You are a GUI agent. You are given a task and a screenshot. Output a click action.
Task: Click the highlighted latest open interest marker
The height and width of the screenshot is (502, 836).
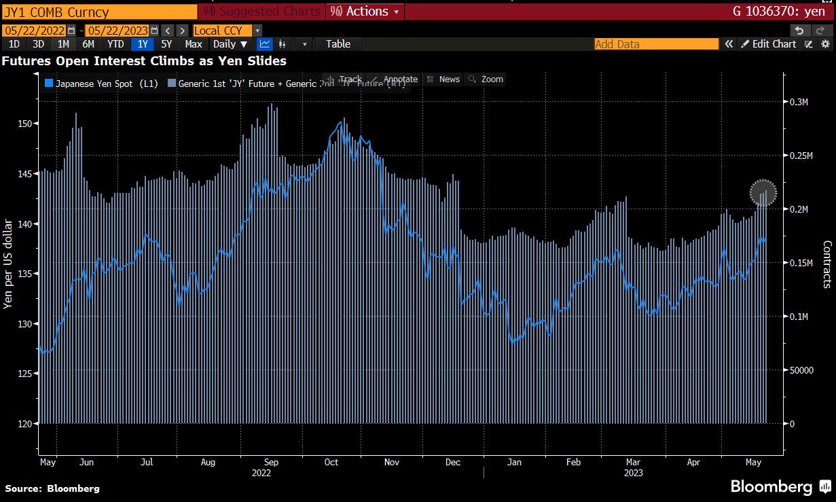coord(763,193)
